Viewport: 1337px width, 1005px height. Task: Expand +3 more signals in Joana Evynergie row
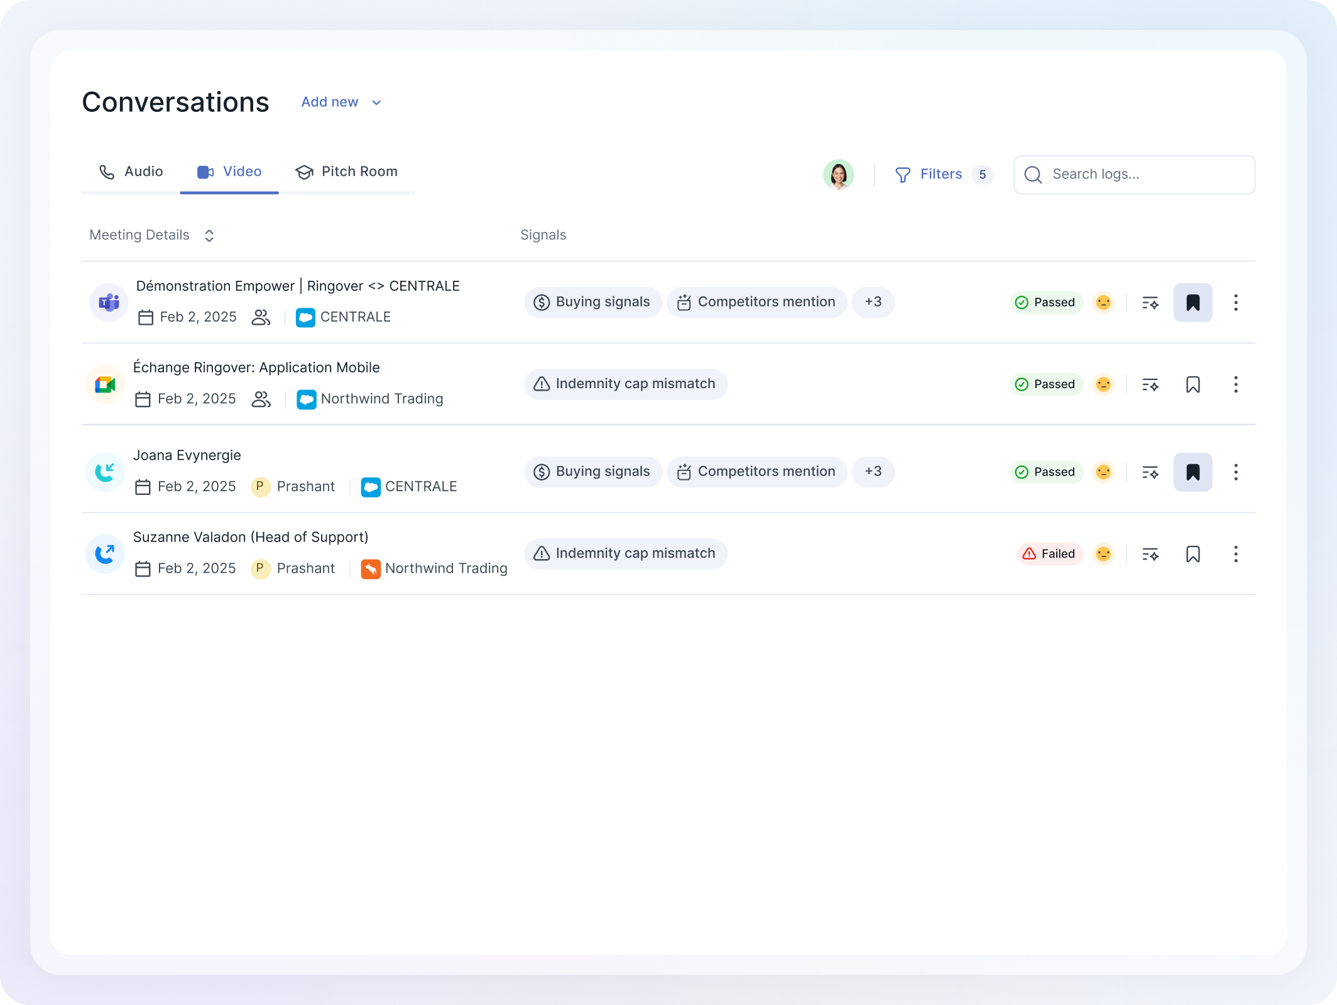coord(873,472)
